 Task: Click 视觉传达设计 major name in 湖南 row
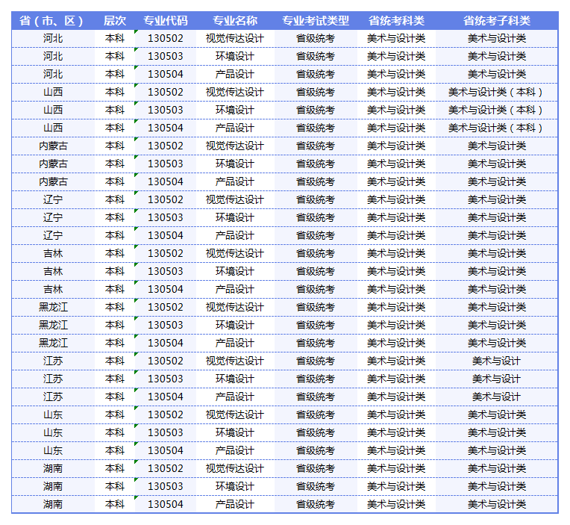(234, 468)
